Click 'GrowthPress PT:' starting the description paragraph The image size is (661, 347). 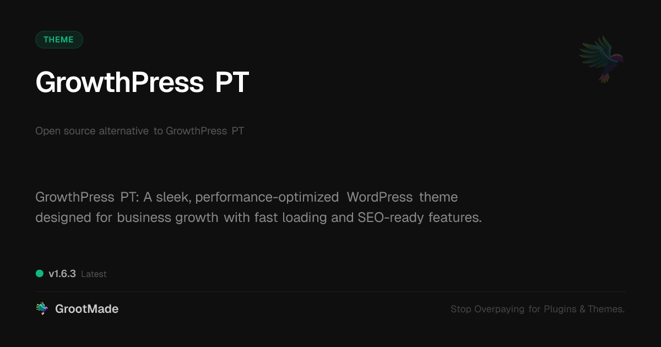[x=87, y=197]
